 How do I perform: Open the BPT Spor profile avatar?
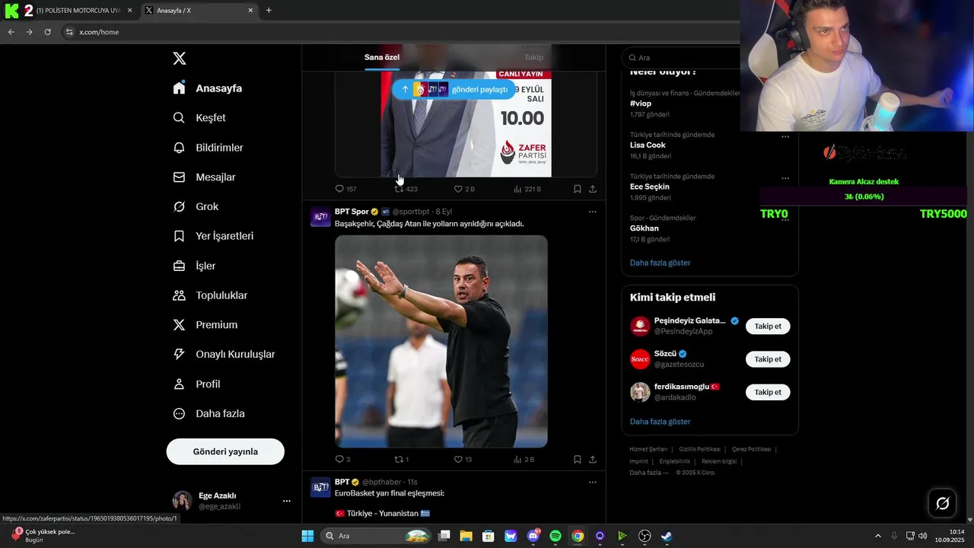[x=320, y=217]
